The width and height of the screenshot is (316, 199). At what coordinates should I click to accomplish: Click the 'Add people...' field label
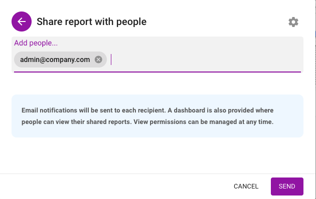click(x=36, y=43)
